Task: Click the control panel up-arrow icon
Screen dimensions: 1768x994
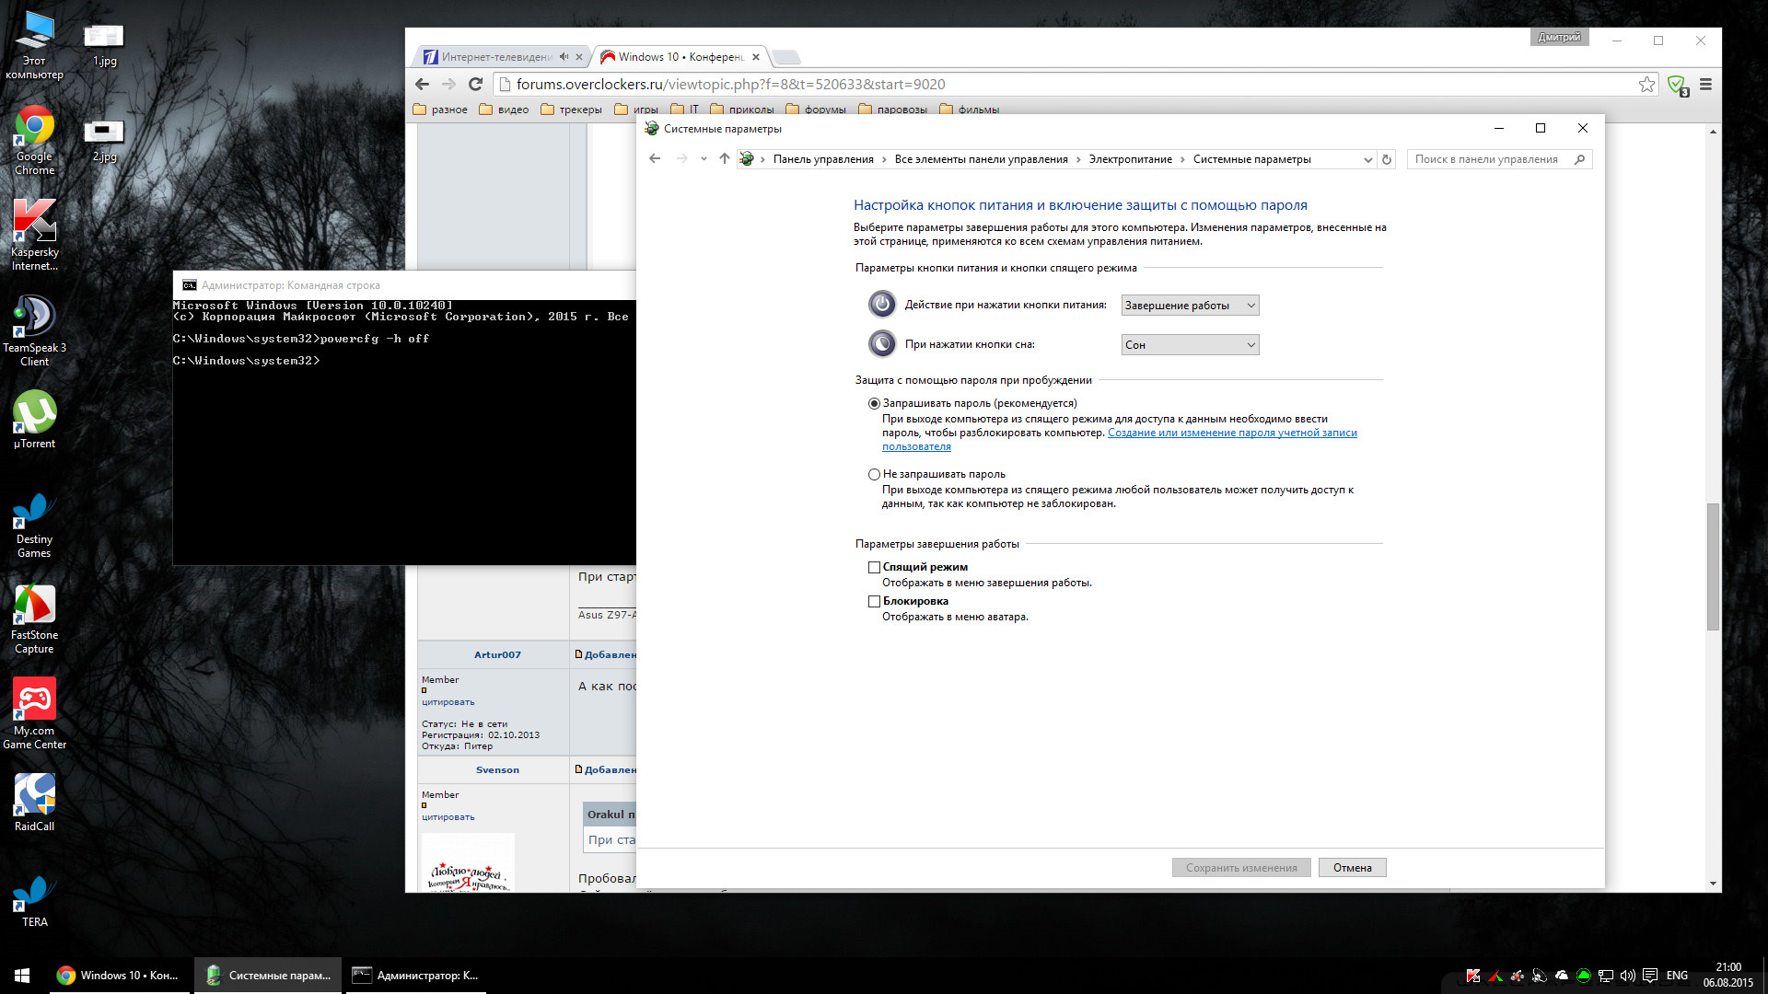Action: pyautogui.click(x=724, y=159)
